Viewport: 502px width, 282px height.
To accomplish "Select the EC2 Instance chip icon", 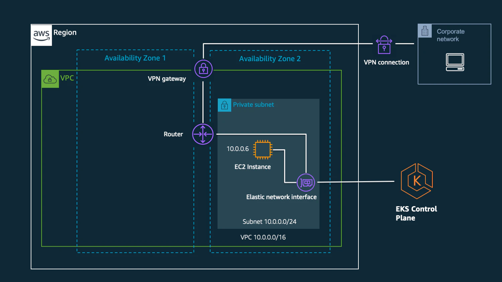I will 263,149.
